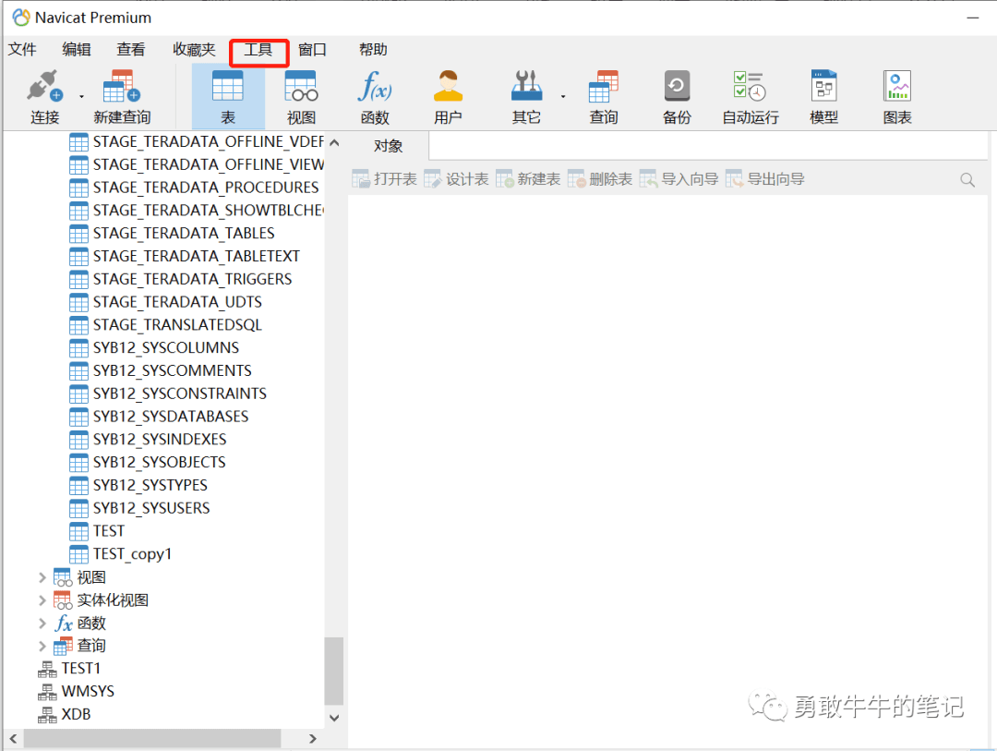Click the 打开表 open table button
This screenshot has height=751, width=997.
[x=385, y=179]
